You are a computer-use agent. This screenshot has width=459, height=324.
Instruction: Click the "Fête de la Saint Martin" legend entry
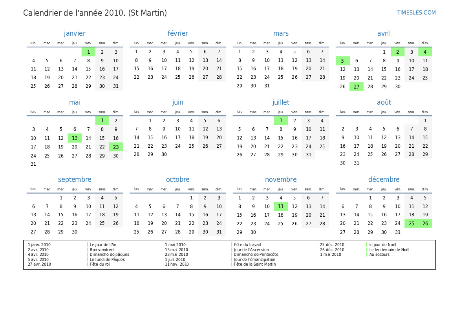pos(255,264)
